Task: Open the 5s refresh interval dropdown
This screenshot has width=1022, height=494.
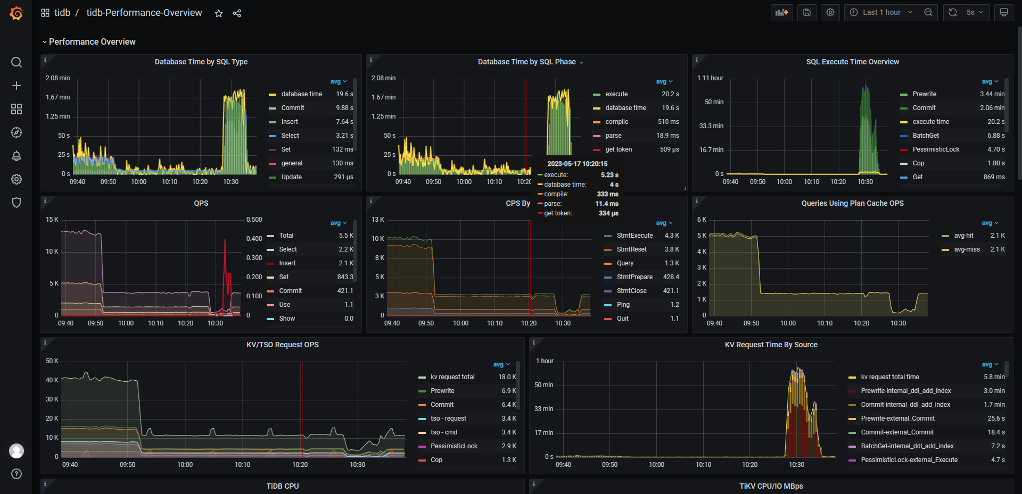Action: pyautogui.click(x=975, y=12)
